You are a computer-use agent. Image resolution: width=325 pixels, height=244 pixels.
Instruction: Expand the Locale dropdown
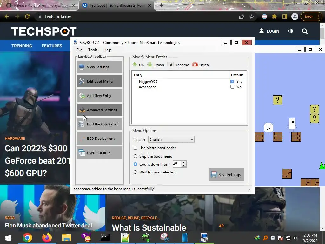pyautogui.click(x=171, y=139)
